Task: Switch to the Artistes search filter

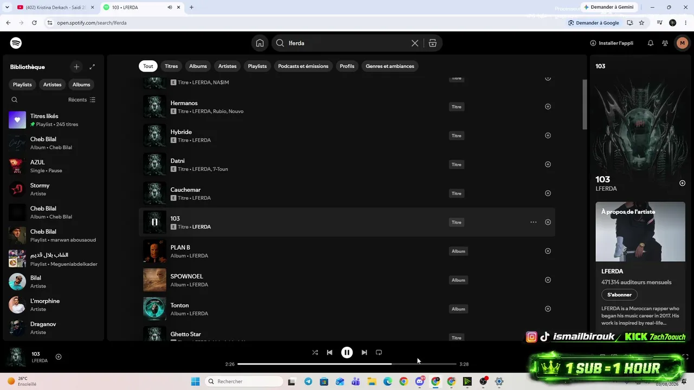Action: pyautogui.click(x=227, y=66)
